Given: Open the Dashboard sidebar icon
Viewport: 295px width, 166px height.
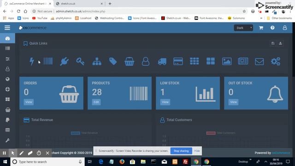Looking at the screenshot, I should pyautogui.click(x=7, y=38).
